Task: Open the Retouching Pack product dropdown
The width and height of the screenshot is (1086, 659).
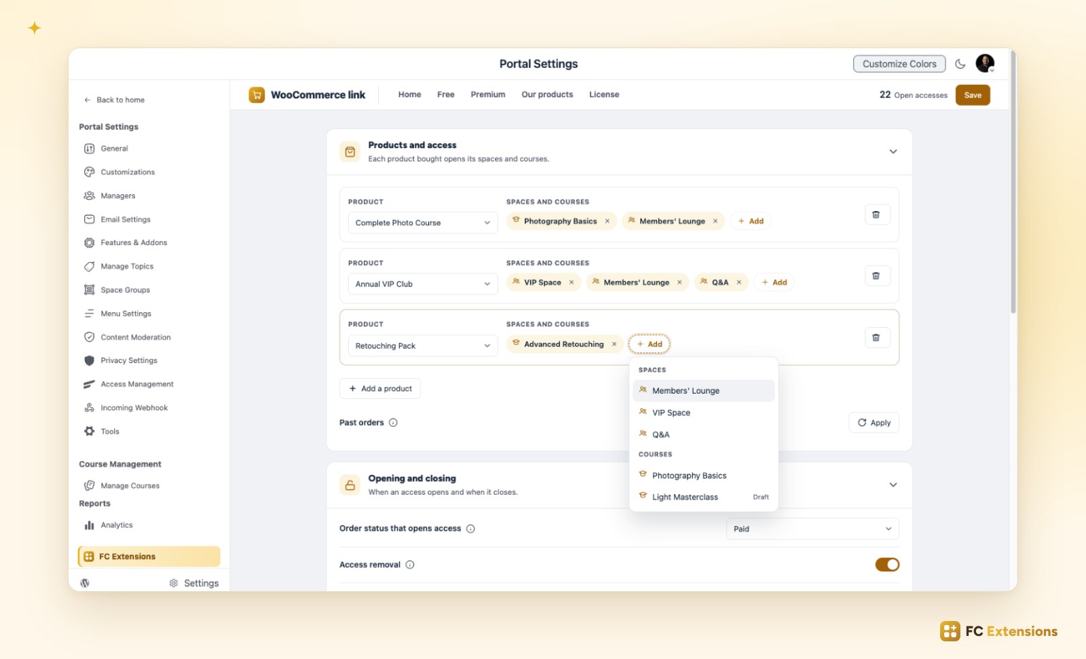Action: 423,345
